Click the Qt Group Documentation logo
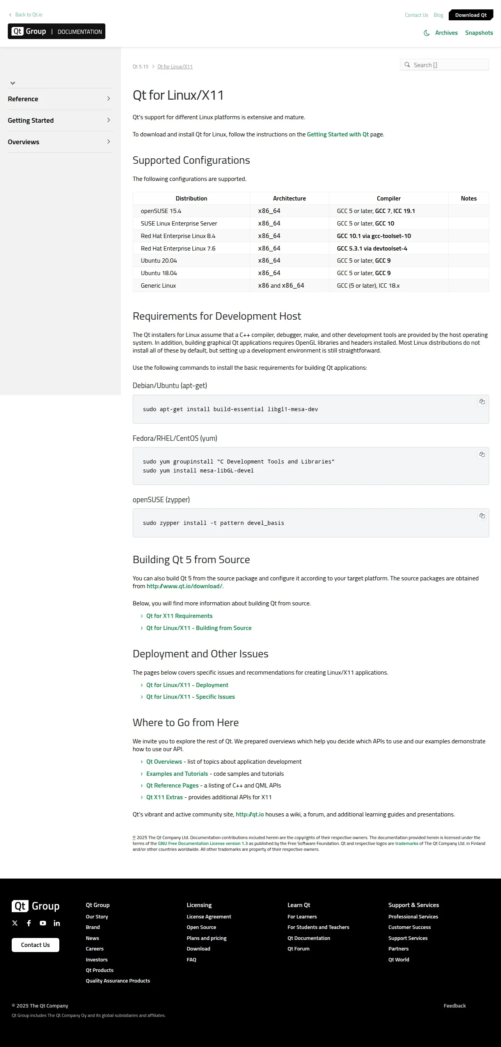 pyautogui.click(x=57, y=31)
